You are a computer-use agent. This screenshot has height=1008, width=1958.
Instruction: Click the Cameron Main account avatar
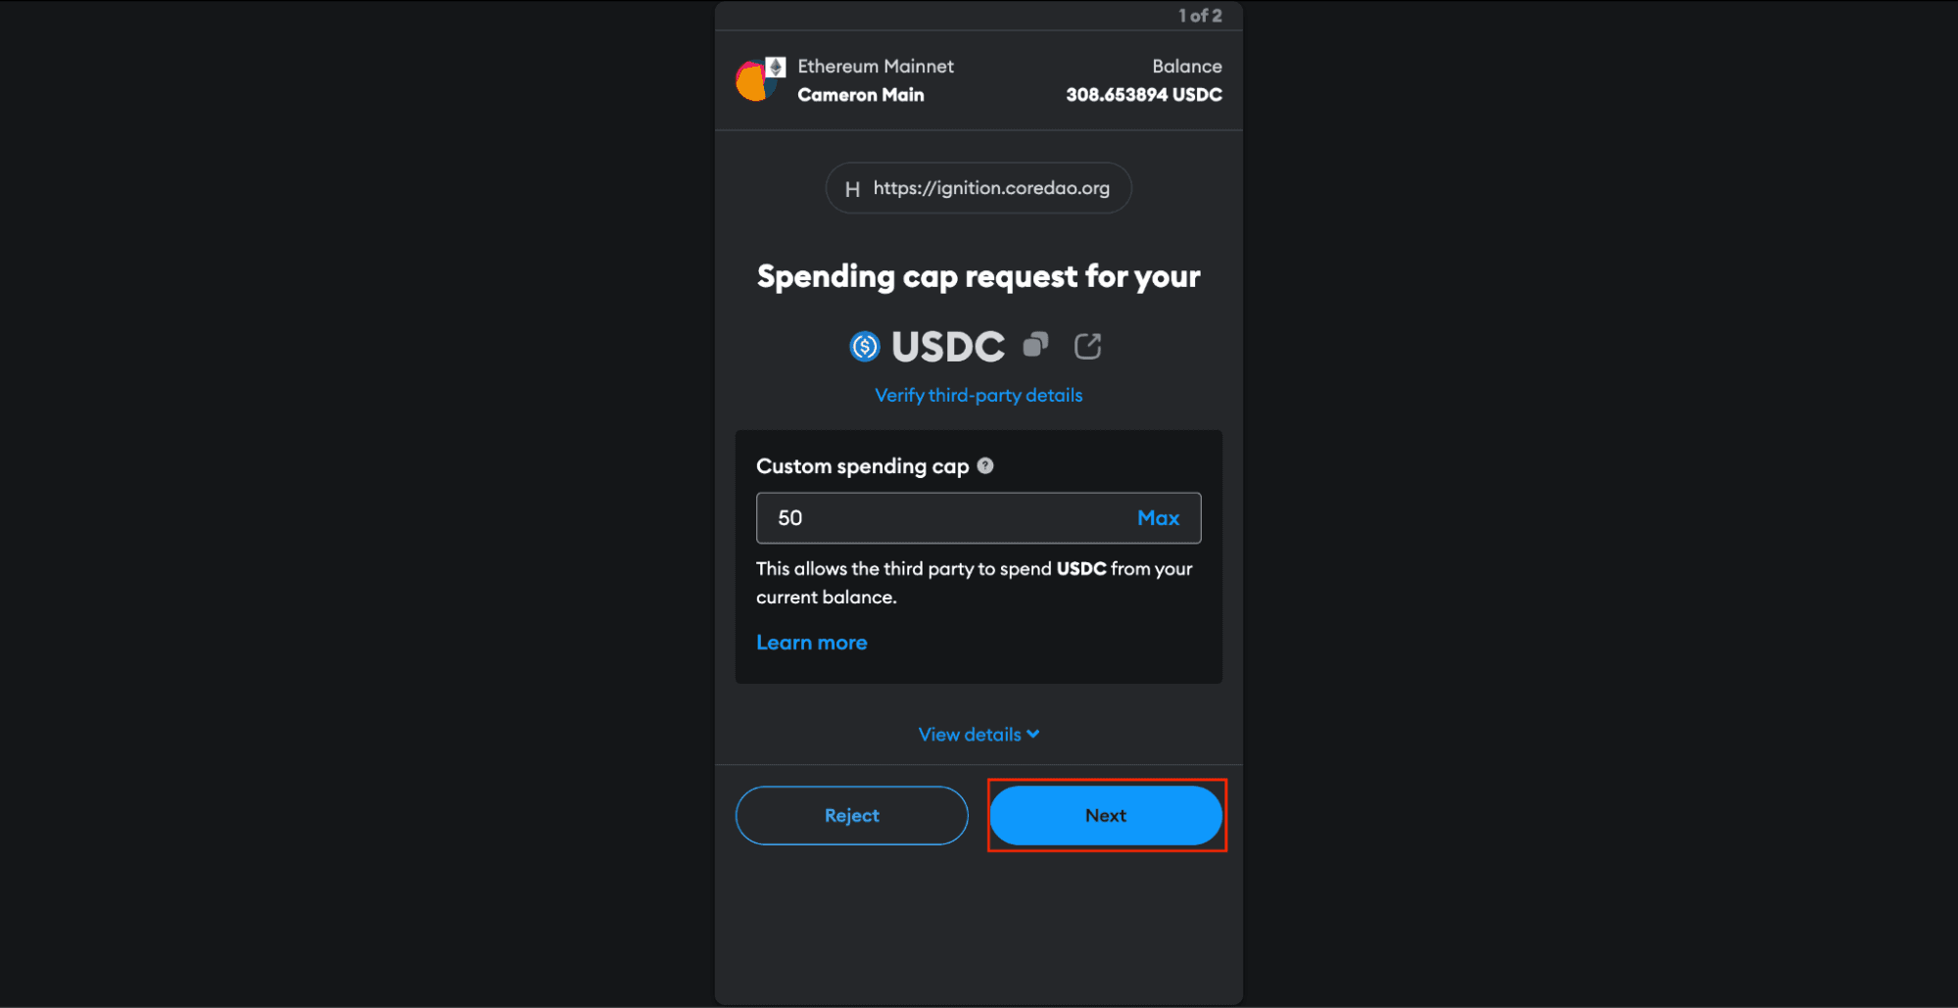pos(753,82)
